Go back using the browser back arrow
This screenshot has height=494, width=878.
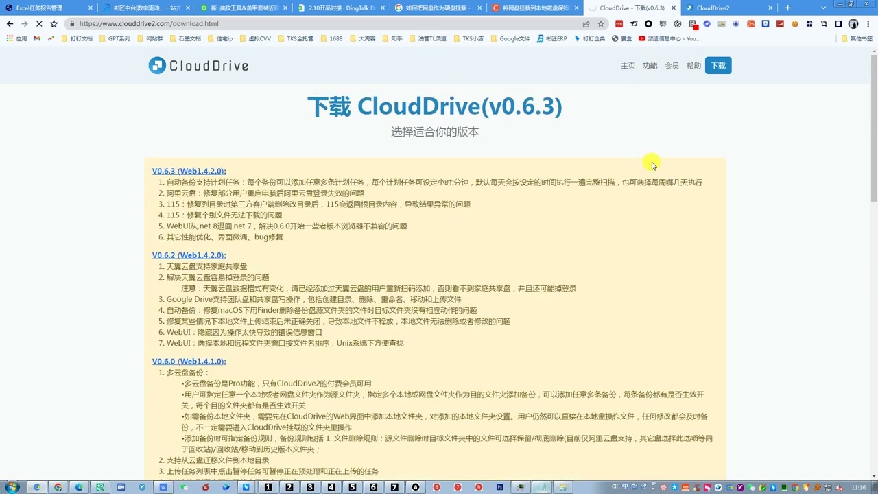click(x=10, y=23)
